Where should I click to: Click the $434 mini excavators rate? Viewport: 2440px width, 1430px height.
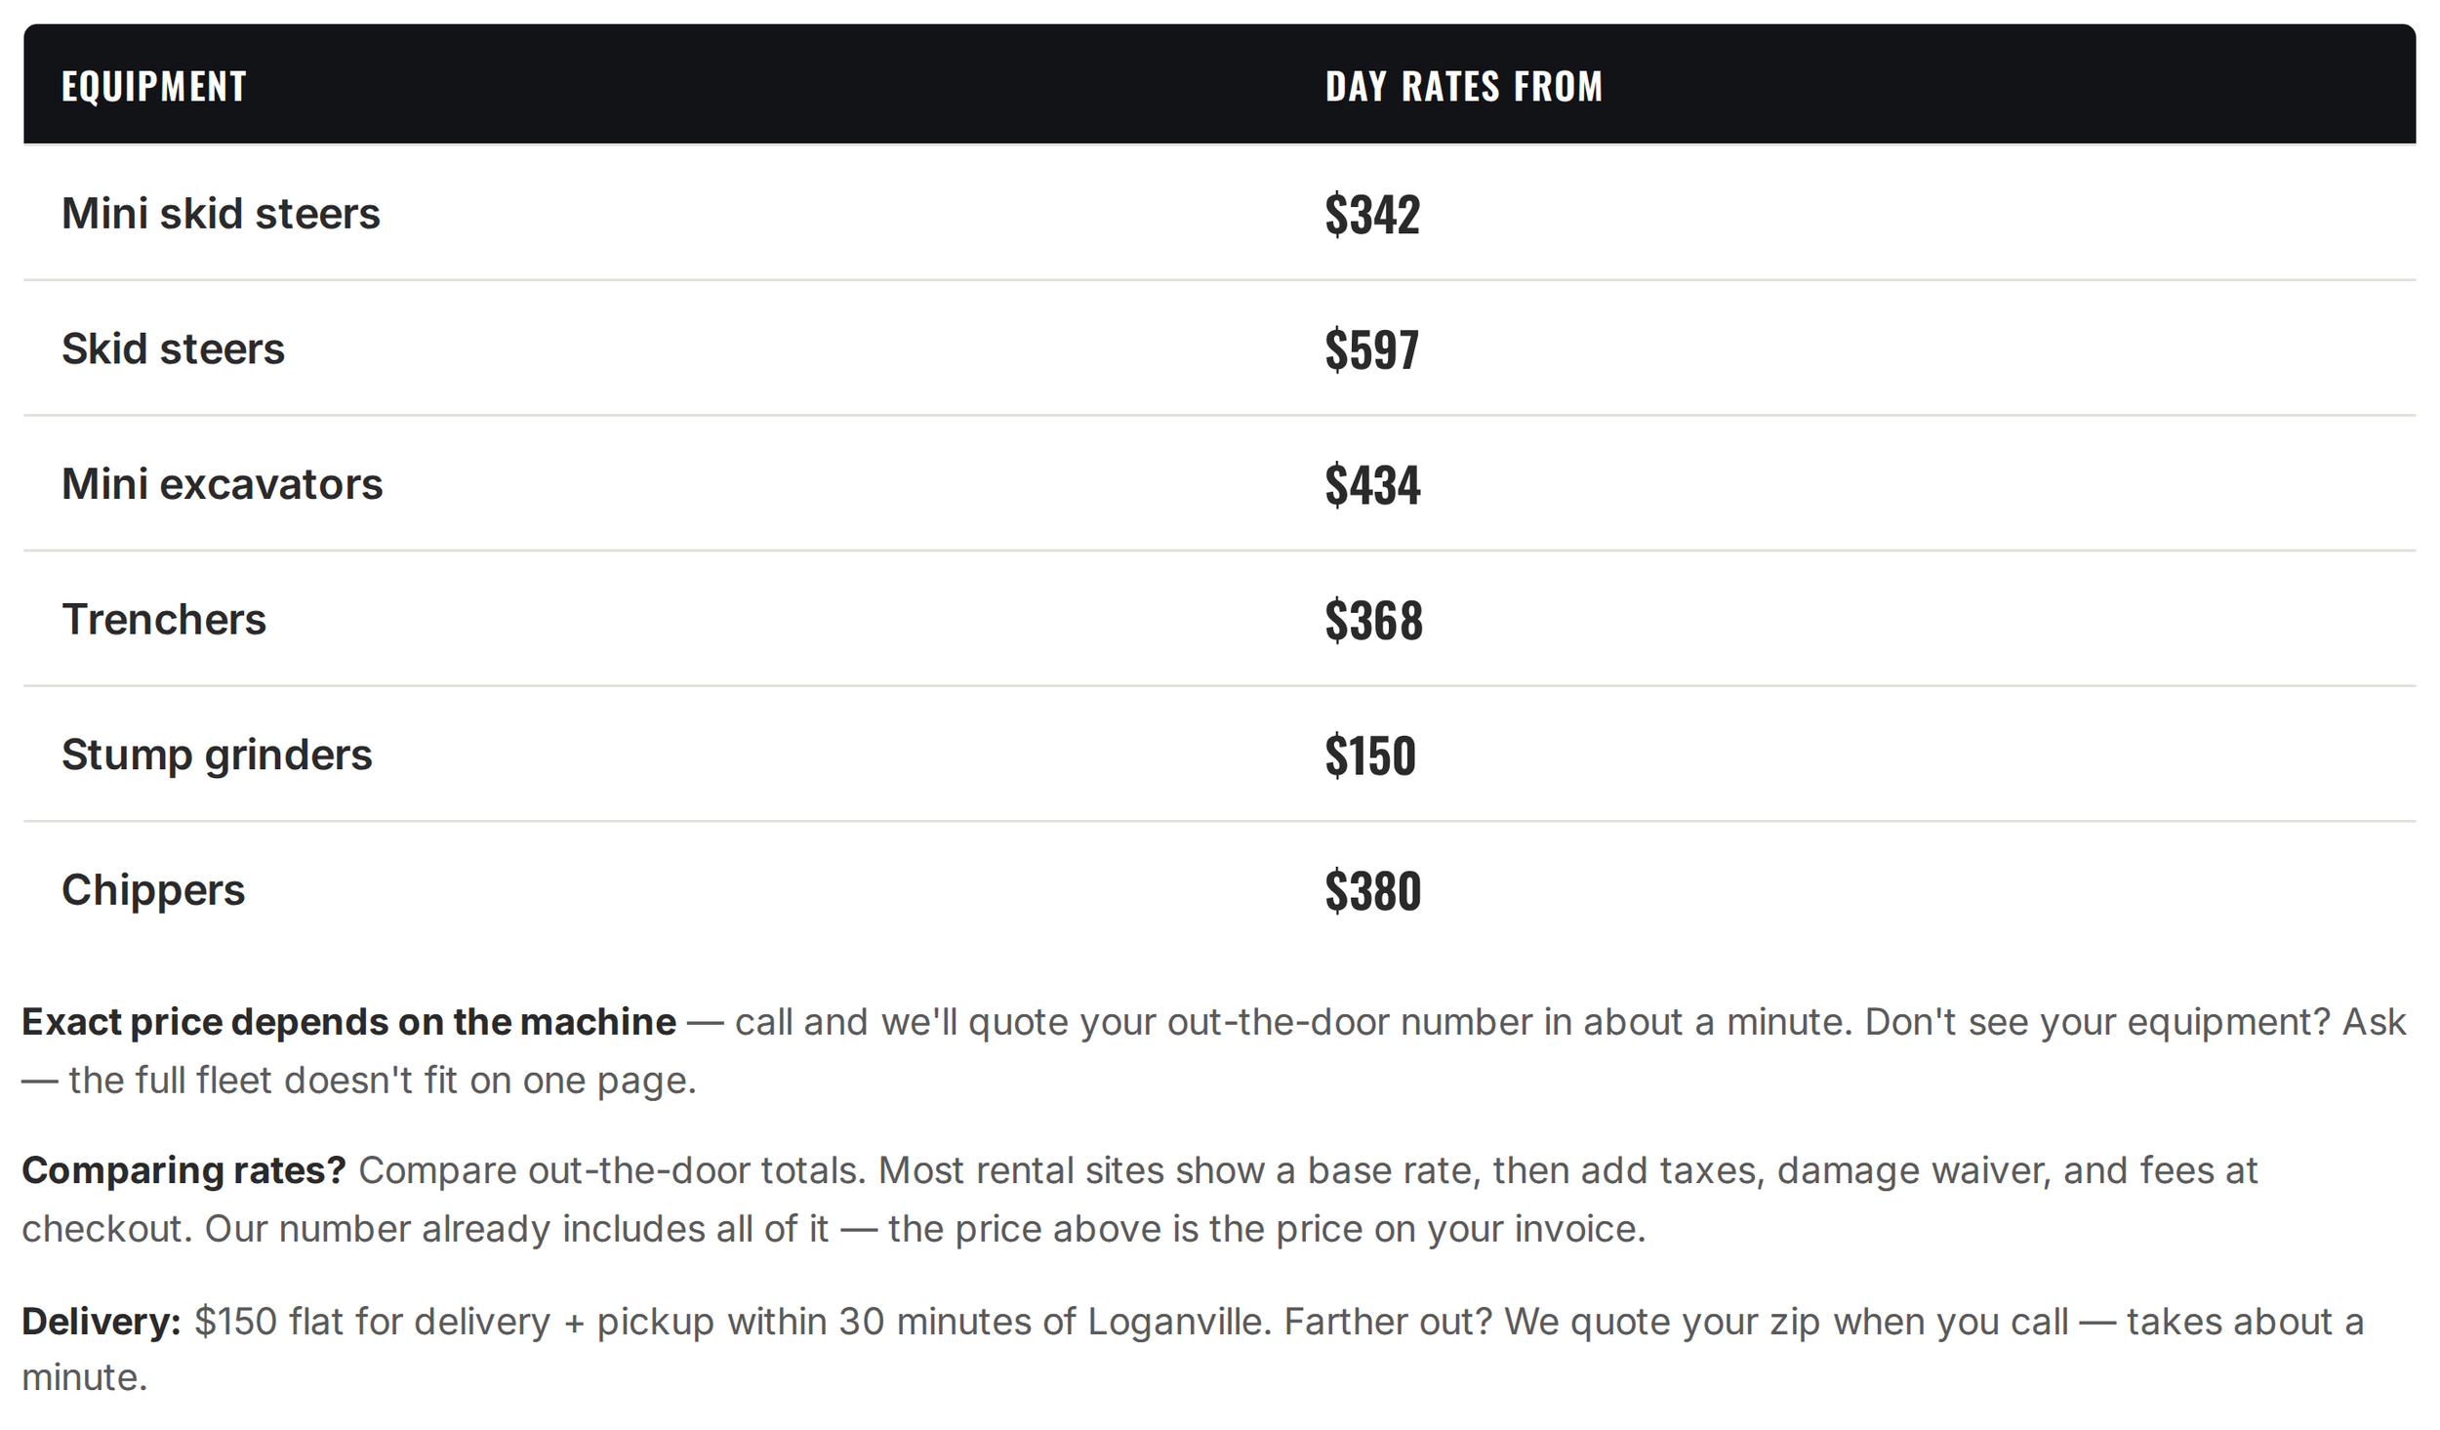1372,484
